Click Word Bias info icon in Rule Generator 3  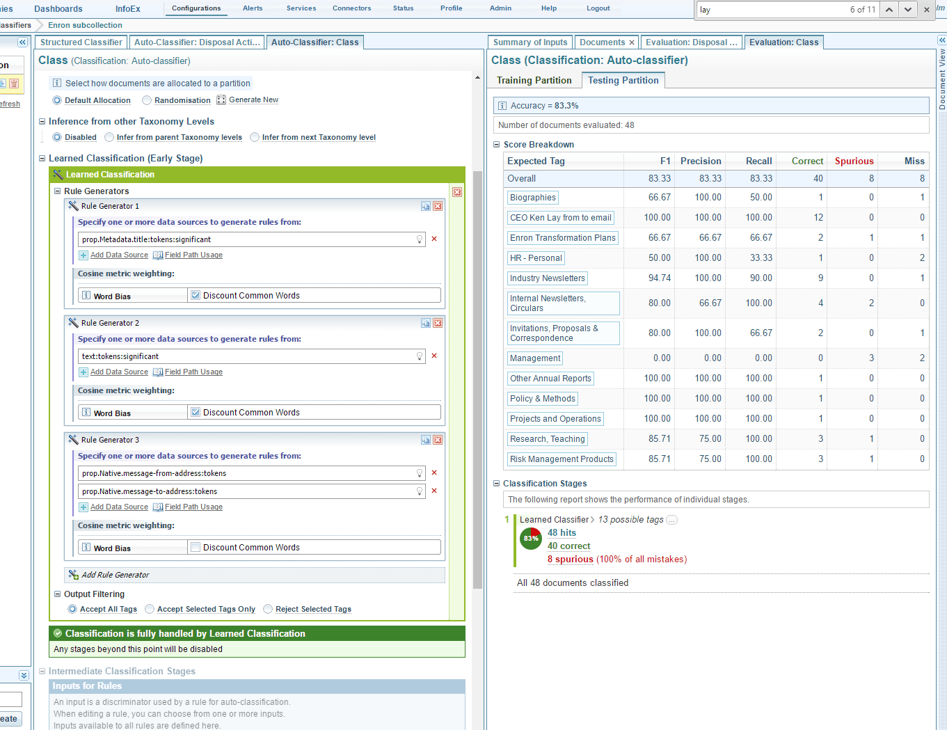[86, 547]
